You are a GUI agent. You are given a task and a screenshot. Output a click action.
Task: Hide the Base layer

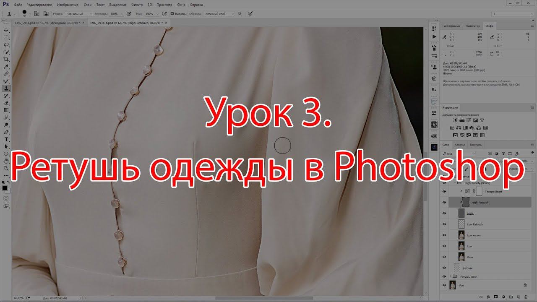click(x=444, y=257)
